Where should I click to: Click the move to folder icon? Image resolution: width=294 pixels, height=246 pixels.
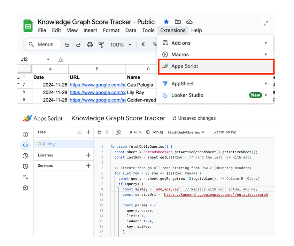[178, 22]
